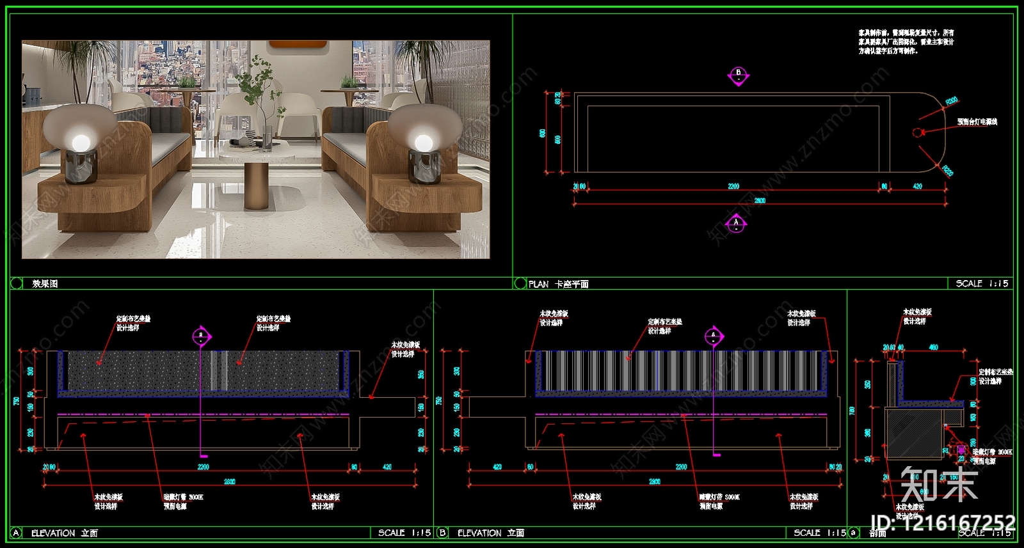Select the 460 dimension in the section view
1024x548 pixels.
tap(934, 347)
